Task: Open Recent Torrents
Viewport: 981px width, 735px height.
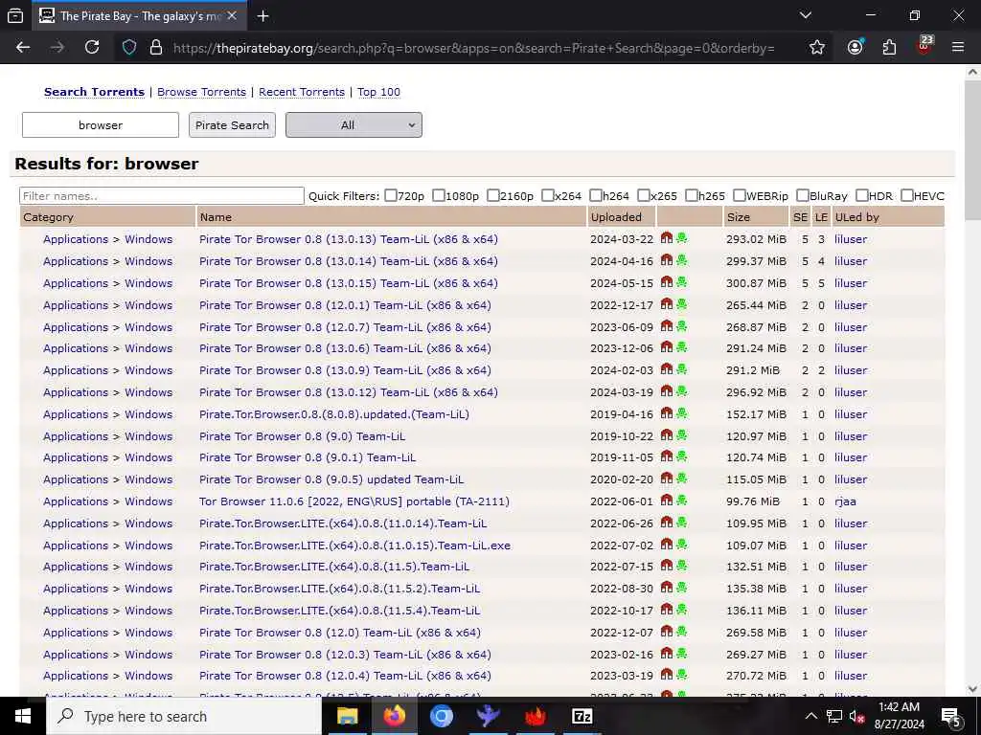Action: click(302, 92)
